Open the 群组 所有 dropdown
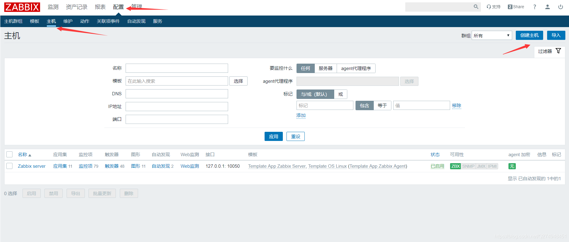The height and width of the screenshot is (242, 569). (x=492, y=36)
